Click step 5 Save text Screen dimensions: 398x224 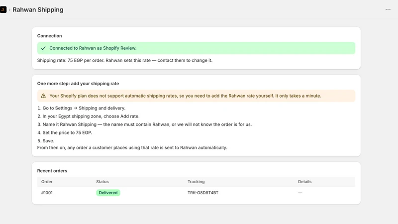(x=46, y=141)
